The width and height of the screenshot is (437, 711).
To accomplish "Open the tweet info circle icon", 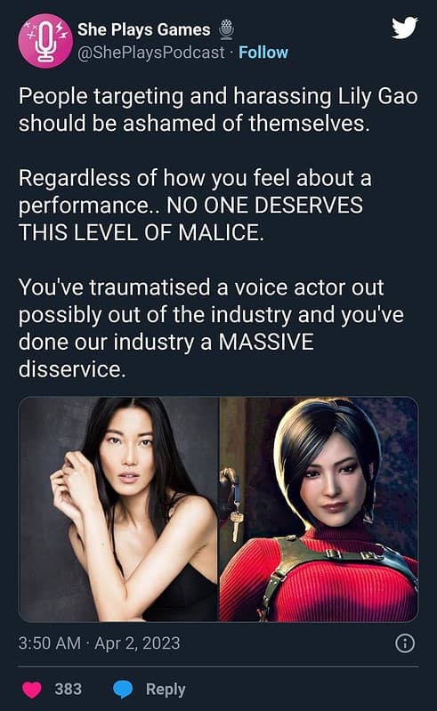I will 405,643.
